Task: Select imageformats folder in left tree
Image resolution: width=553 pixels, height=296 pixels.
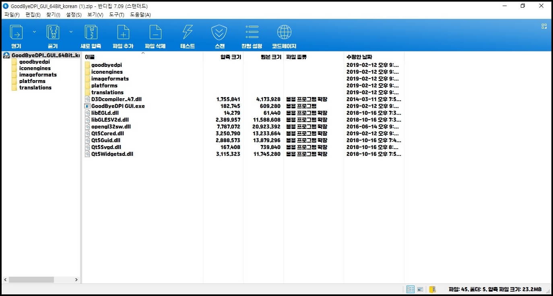Action: [38, 75]
